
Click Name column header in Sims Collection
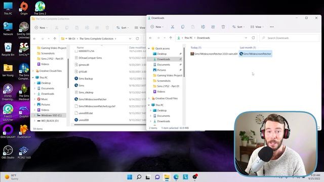(80, 48)
